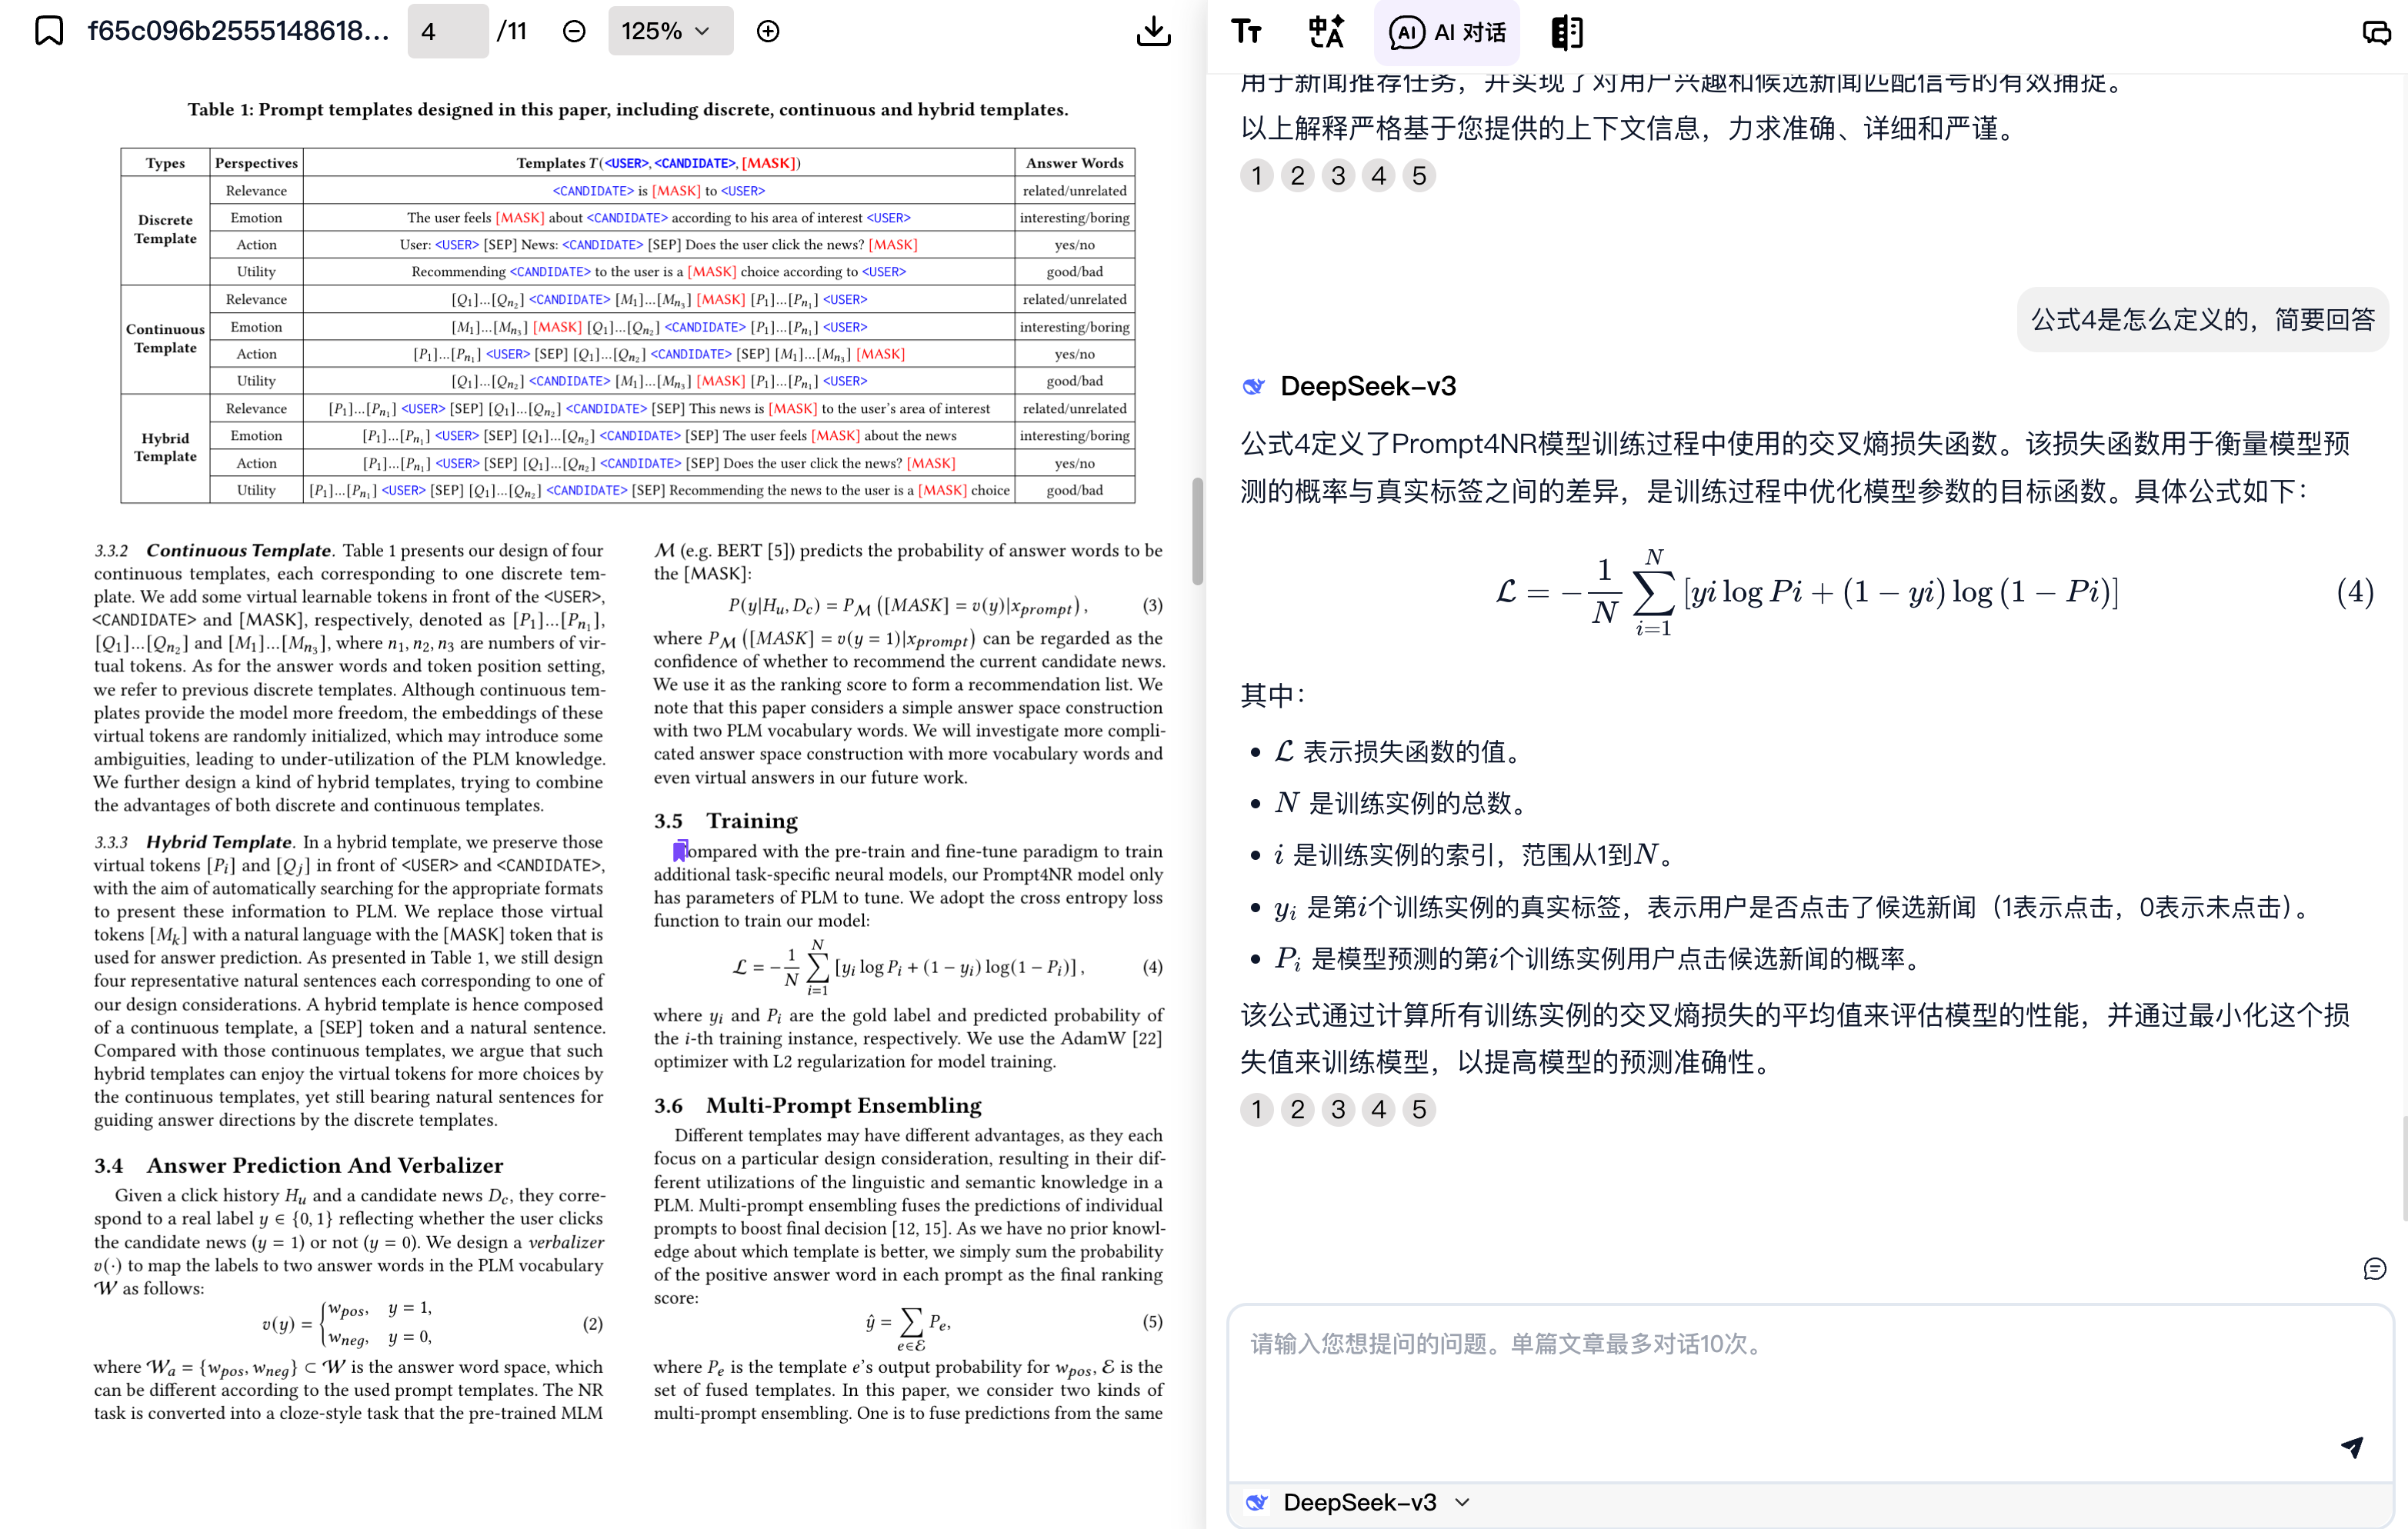Click citation 2 under the first answer
This screenshot has height=1529, width=2408.
(1297, 176)
